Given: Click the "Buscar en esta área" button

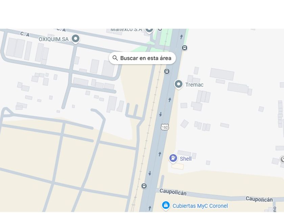Looking at the screenshot, I should click(142, 58).
